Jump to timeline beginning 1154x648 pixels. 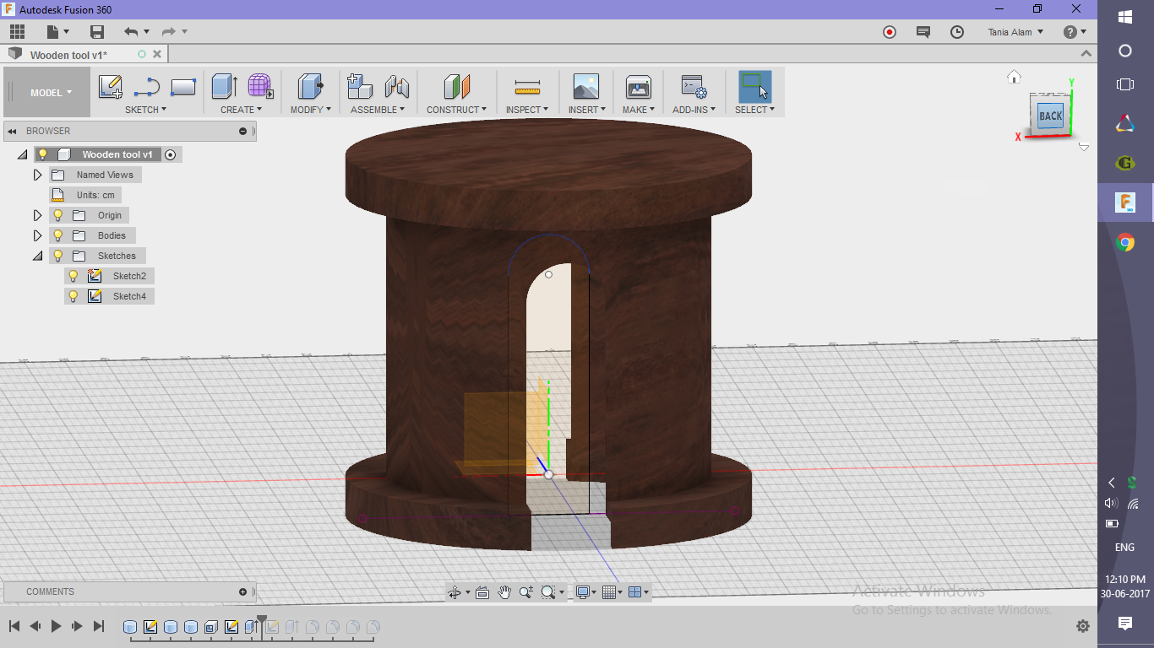(x=14, y=626)
